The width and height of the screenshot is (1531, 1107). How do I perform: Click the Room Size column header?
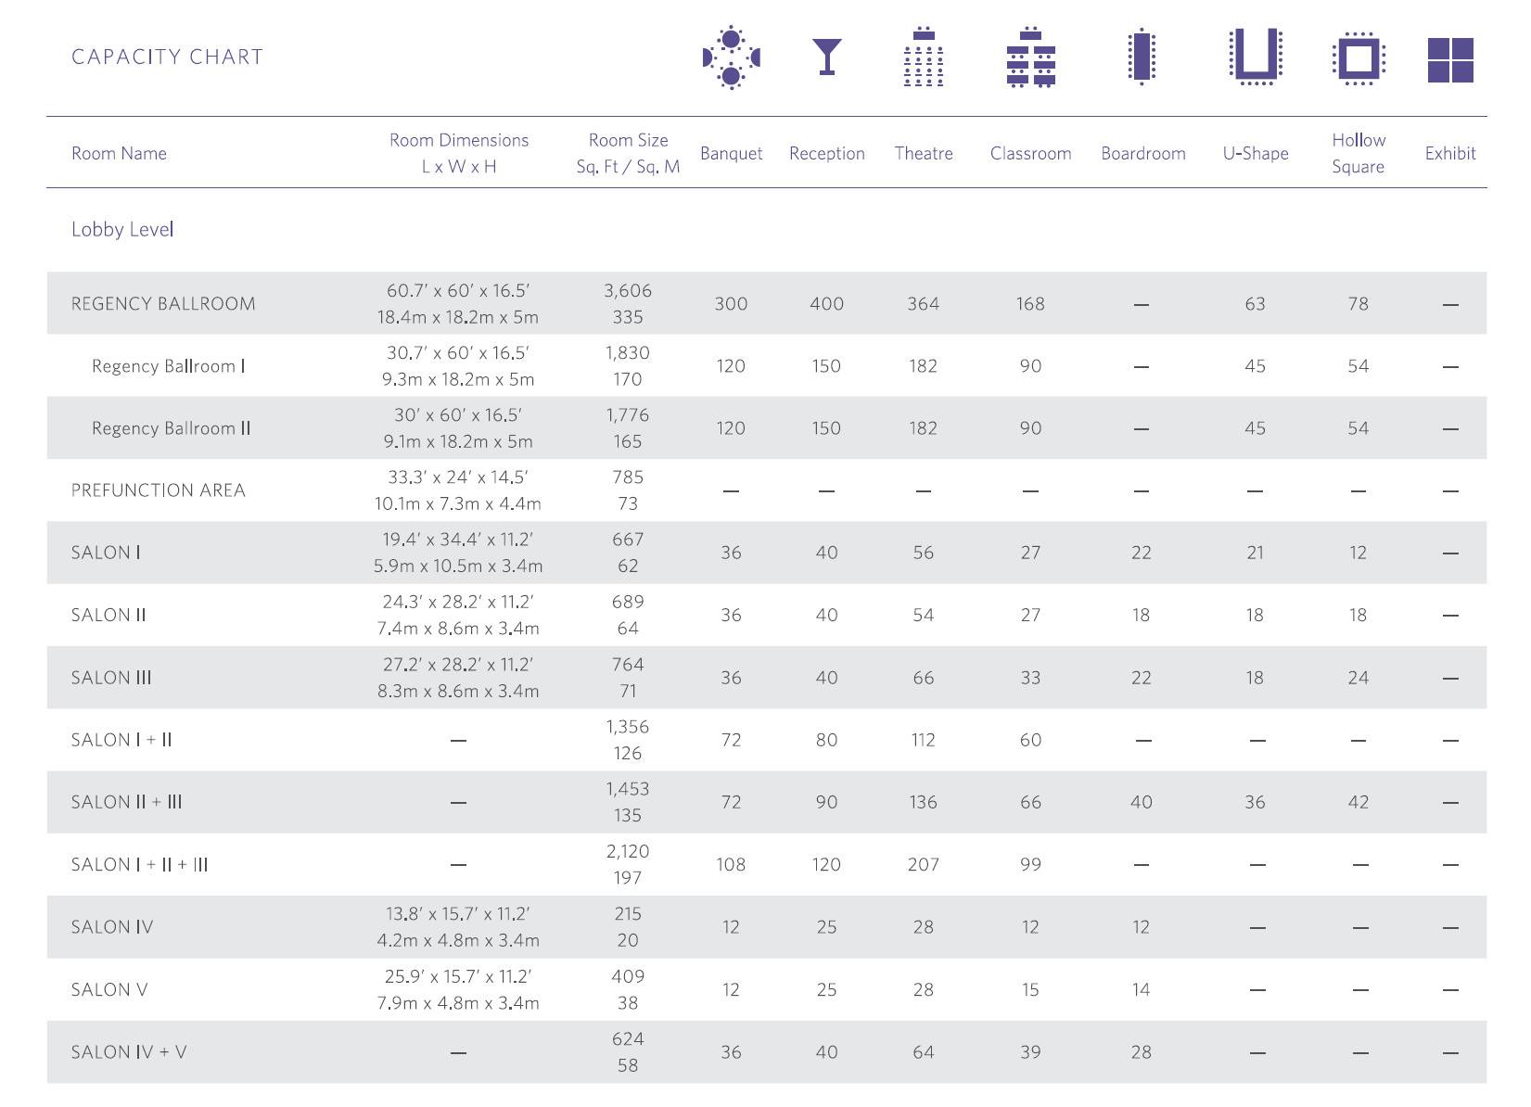pyautogui.click(x=628, y=153)
